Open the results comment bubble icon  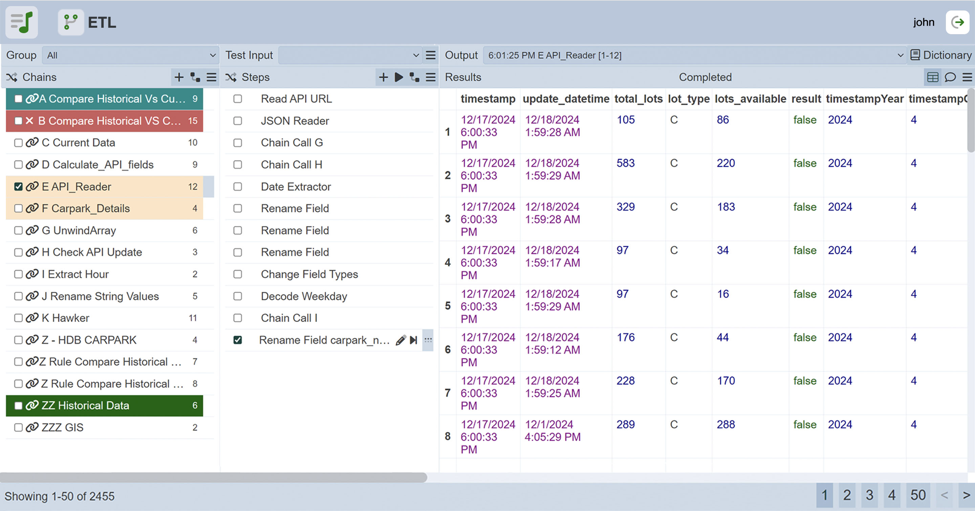click(x=950, y=77)
